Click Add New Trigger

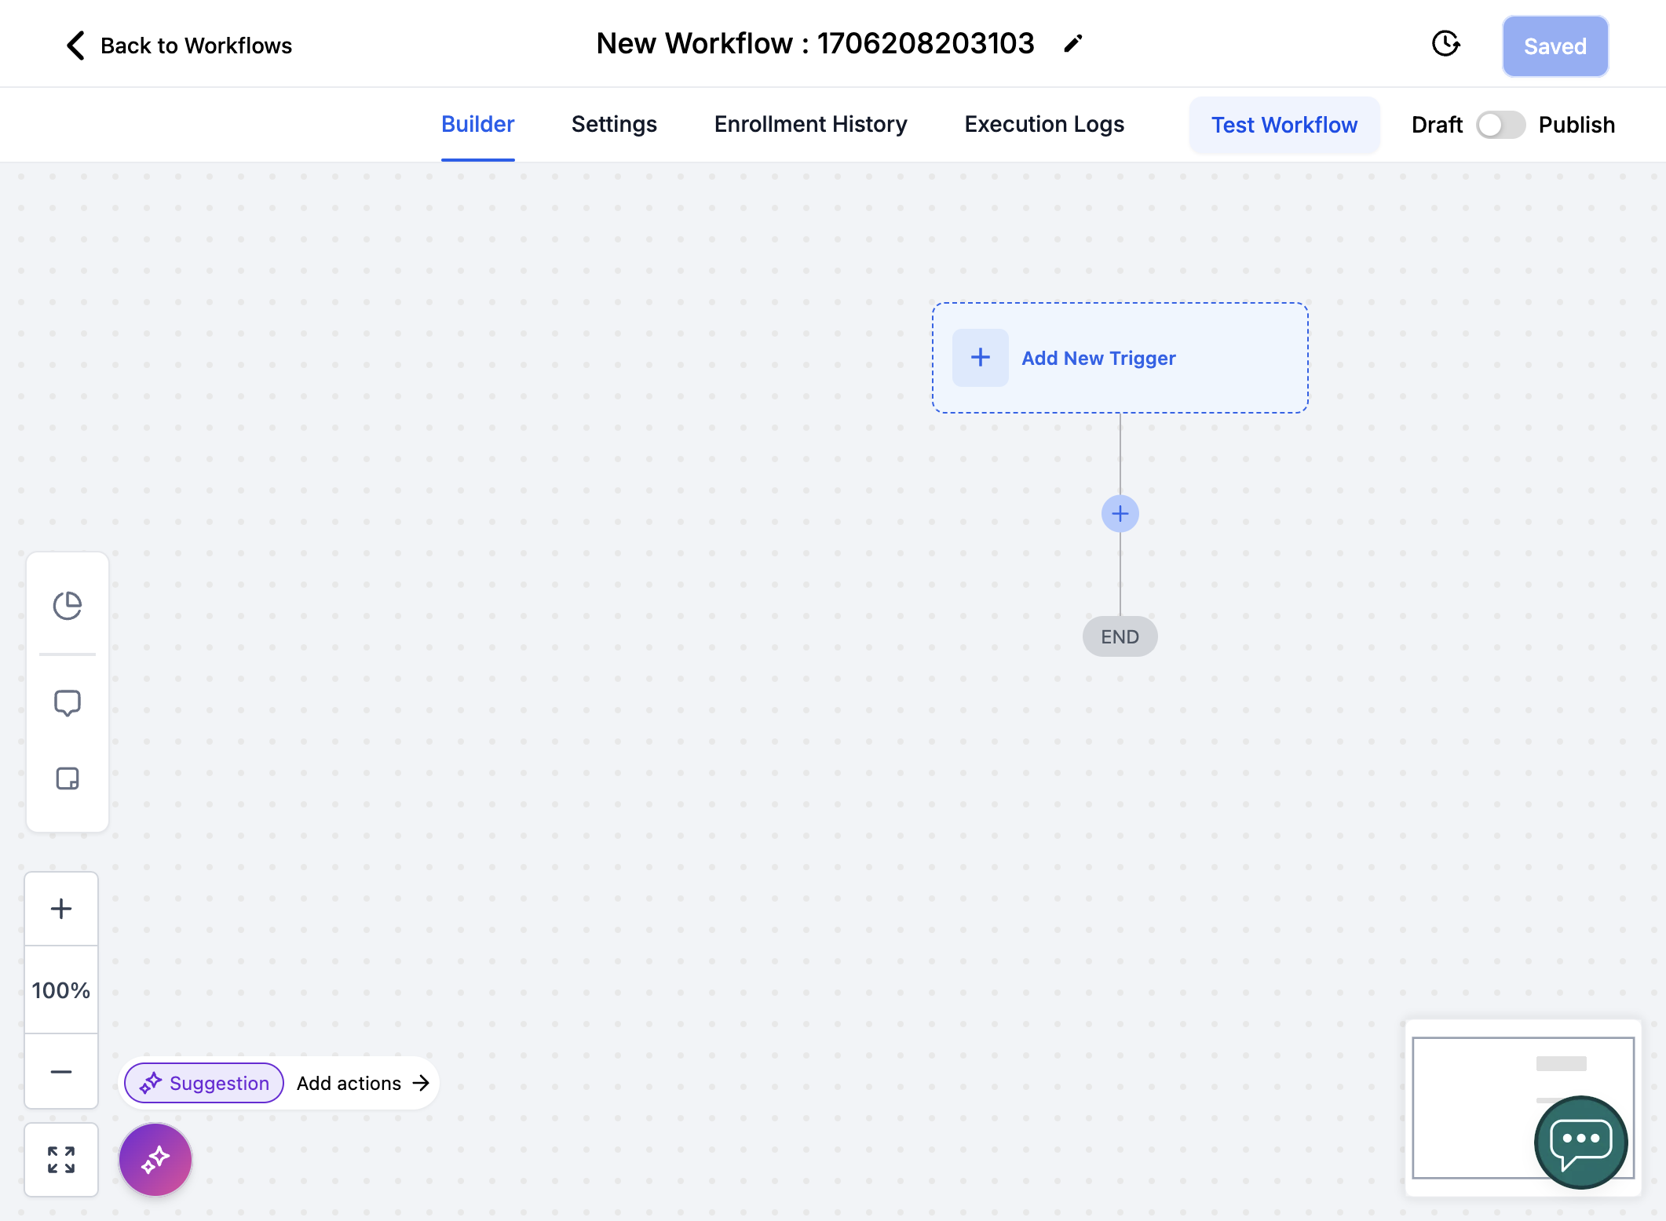pyautogui.click(x=1120, y=358)
